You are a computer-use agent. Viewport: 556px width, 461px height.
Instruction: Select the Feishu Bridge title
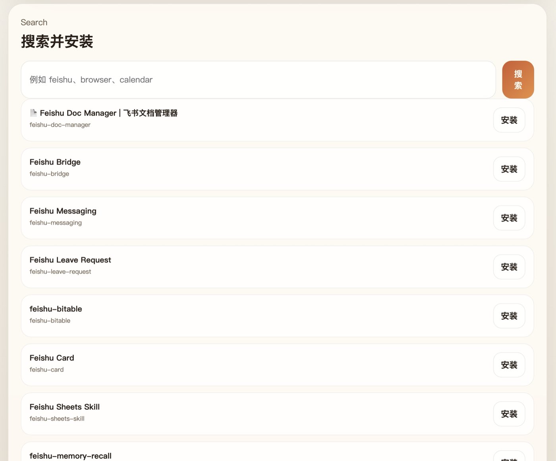pos(55,162)
